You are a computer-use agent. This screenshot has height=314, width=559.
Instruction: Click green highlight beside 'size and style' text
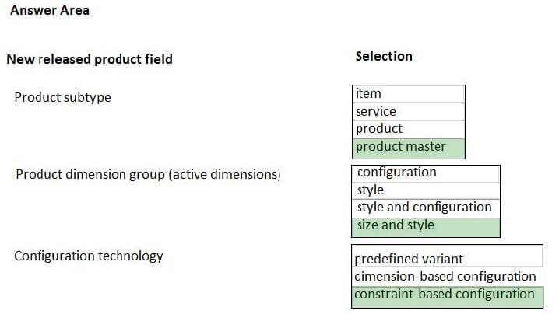[467, 227]
